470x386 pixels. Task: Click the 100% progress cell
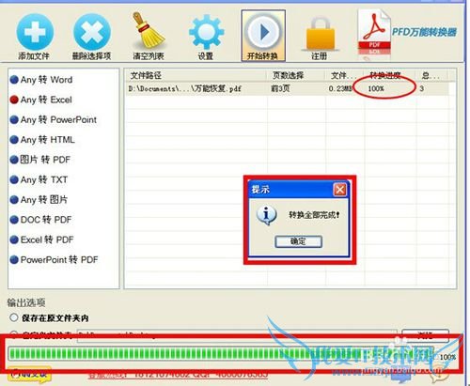pos(376,88)
